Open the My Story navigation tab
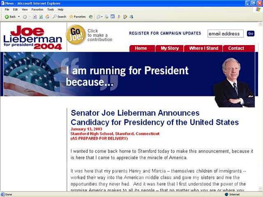The height and width of the screenshot is (197, 263). (170, 48)
